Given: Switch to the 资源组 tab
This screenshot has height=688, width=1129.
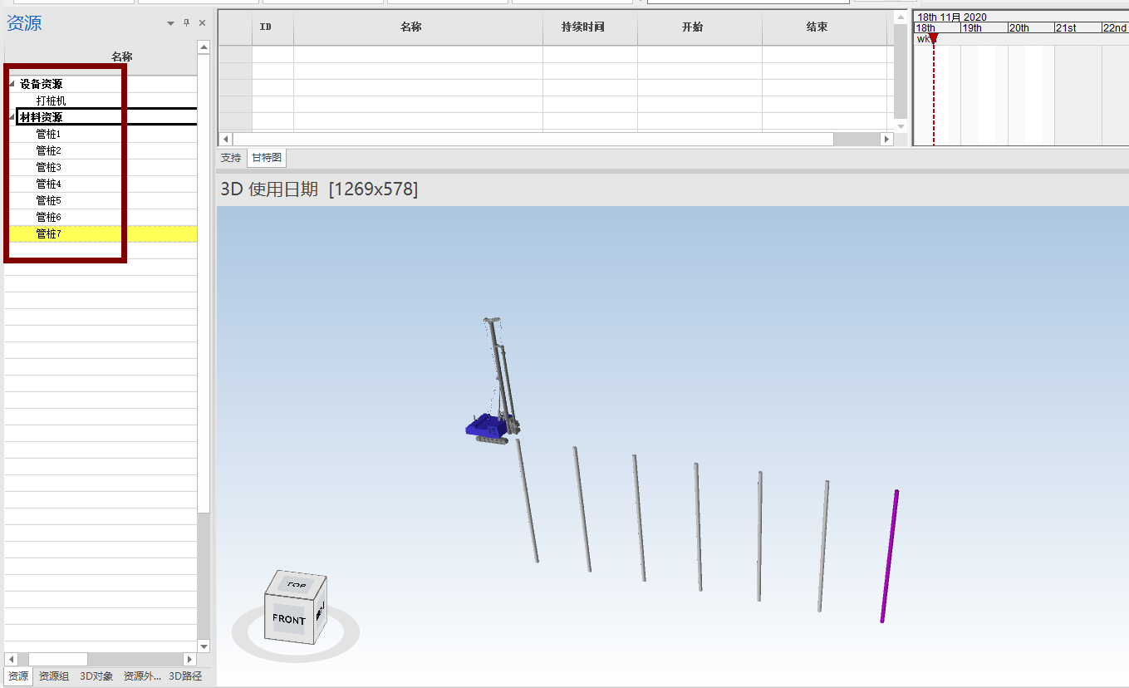Looking at the screenshot, I should [54, 676].
